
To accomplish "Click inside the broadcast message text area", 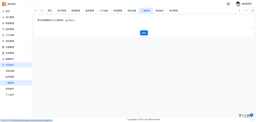I will pos(144,23).
